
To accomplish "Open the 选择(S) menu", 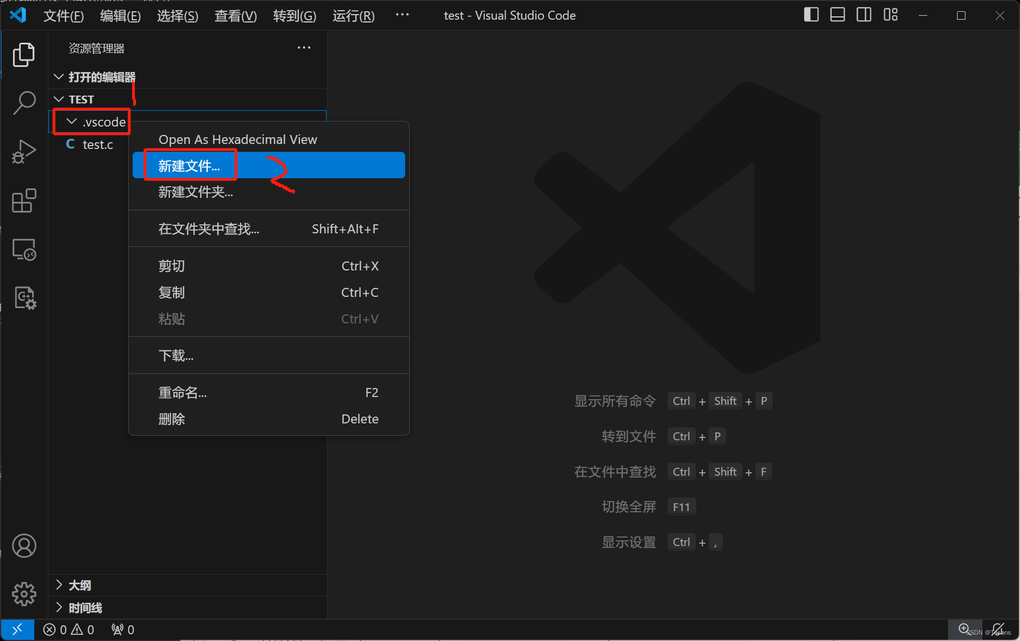I will tap(178, 16).
